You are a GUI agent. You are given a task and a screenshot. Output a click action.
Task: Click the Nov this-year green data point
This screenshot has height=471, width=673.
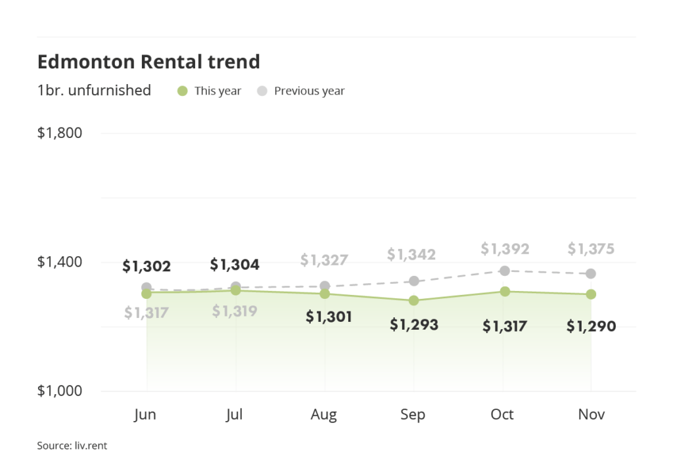[x=591, y=294]
